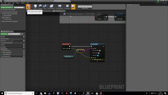Viewport: 168px width, 95px height.
Task: Toggle BaseTurnRate editable eye icon
Action: [x=24, y=51]
